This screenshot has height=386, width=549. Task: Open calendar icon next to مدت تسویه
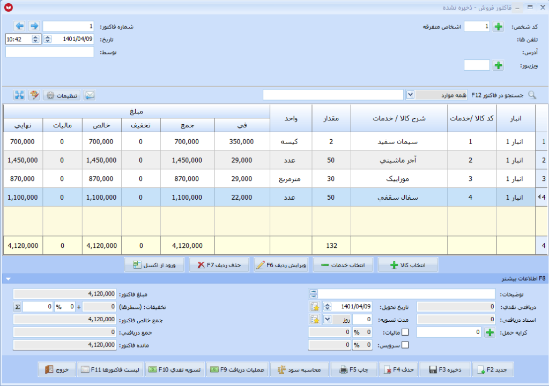[x=315, y=320]
